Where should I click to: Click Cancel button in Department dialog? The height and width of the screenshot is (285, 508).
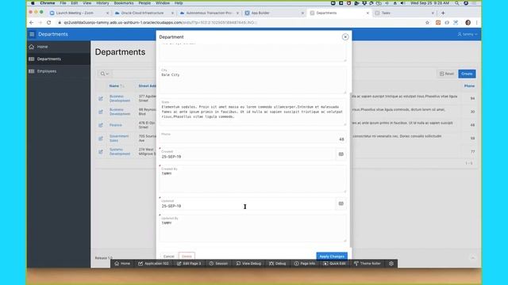[168, 256]
